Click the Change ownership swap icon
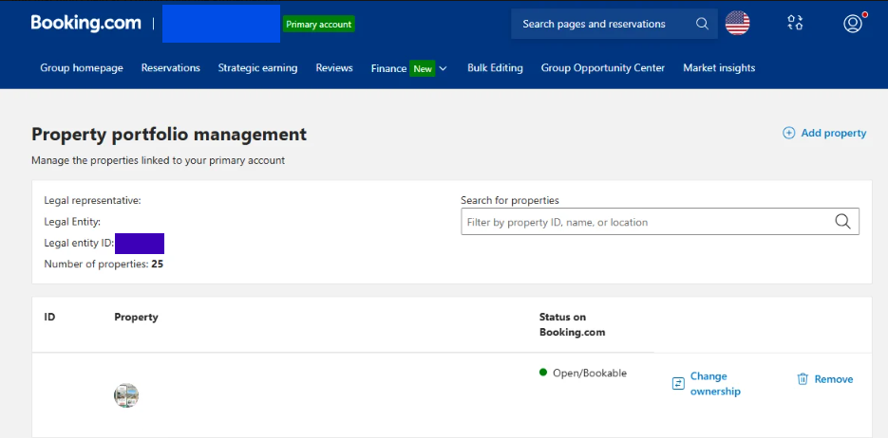The image size is (888, 438). [x=678, y=384]
